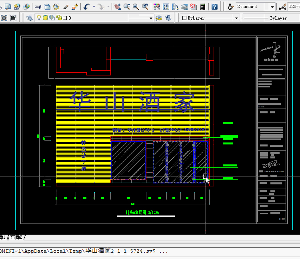This screenshot has height=259, width=300.
Task: Click the My Workspace house icon
Action: (13, 18)
